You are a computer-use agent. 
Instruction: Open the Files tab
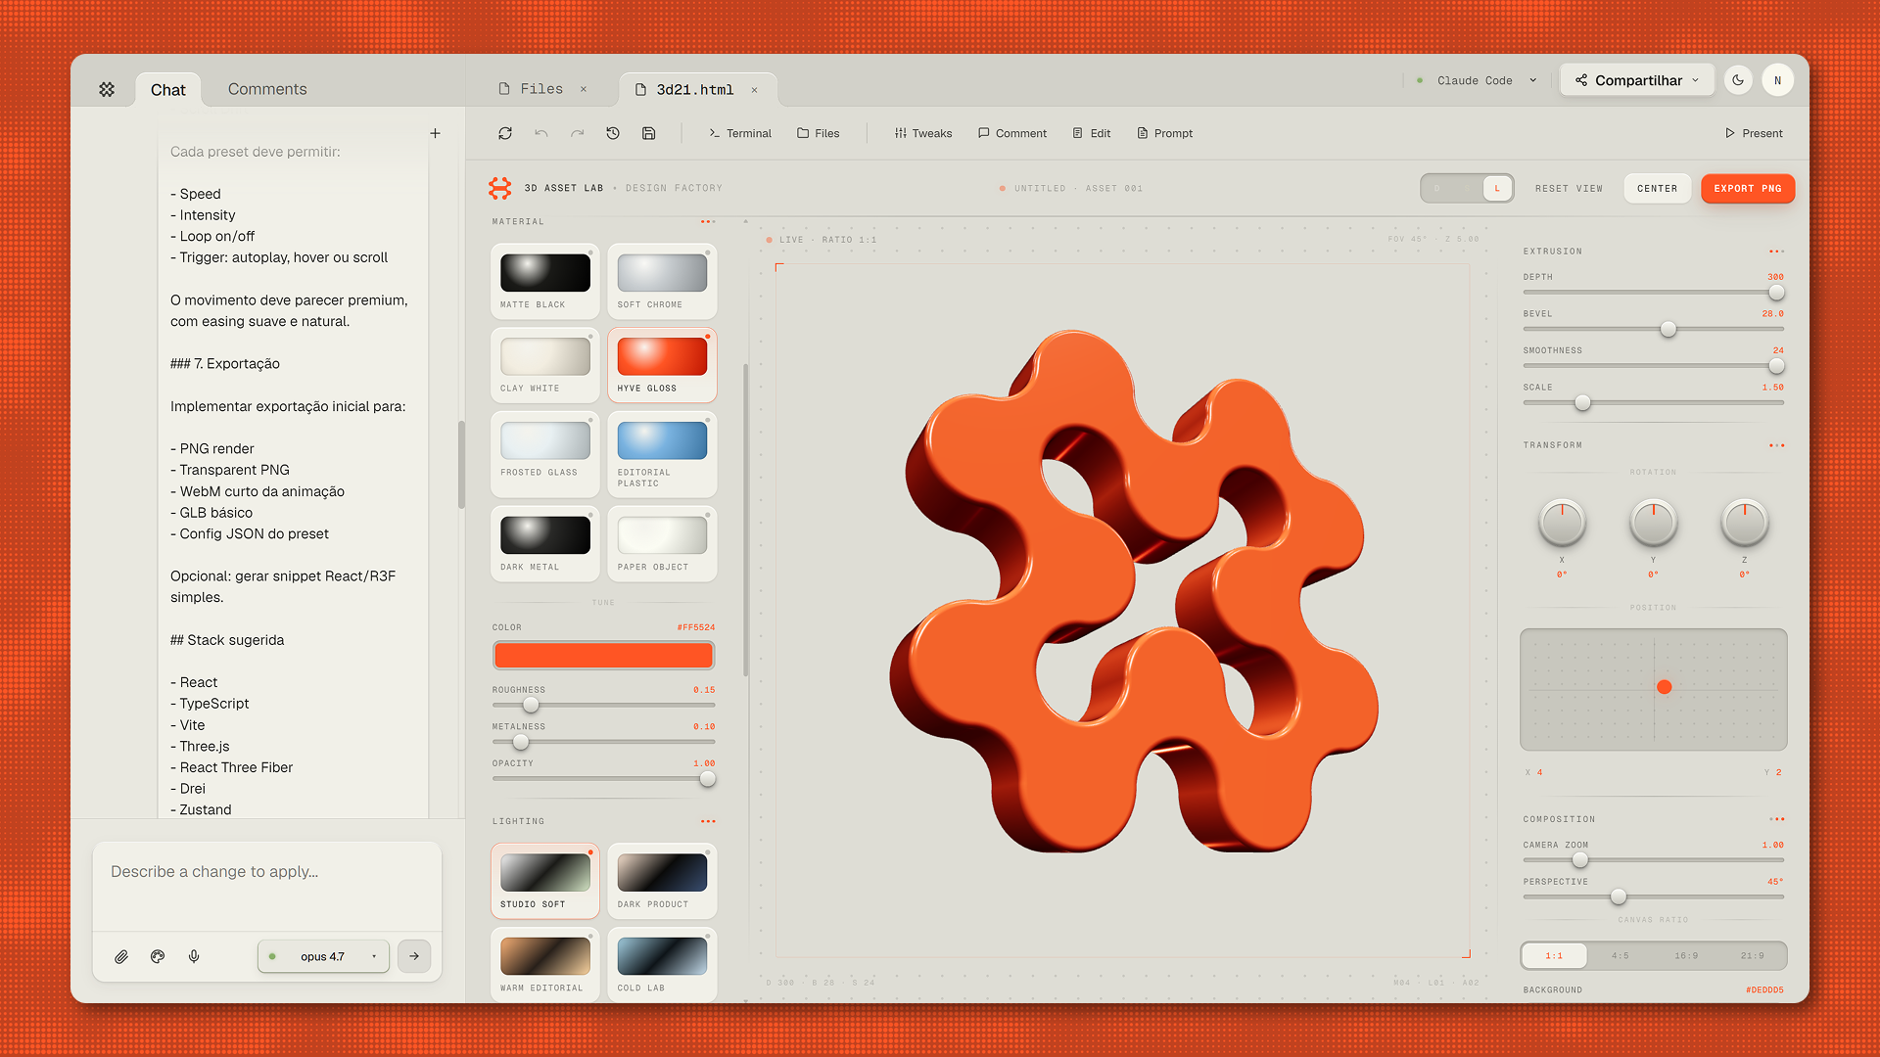pyautogui.click(x=540, y=89)
